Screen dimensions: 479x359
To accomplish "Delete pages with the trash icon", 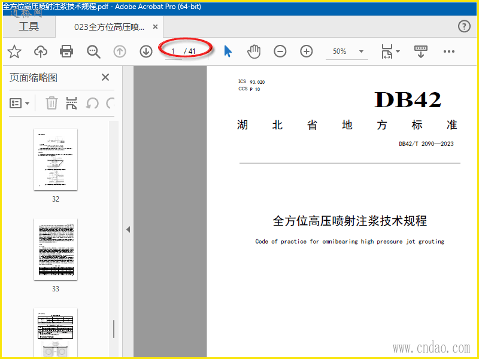I will coord(51,103).
